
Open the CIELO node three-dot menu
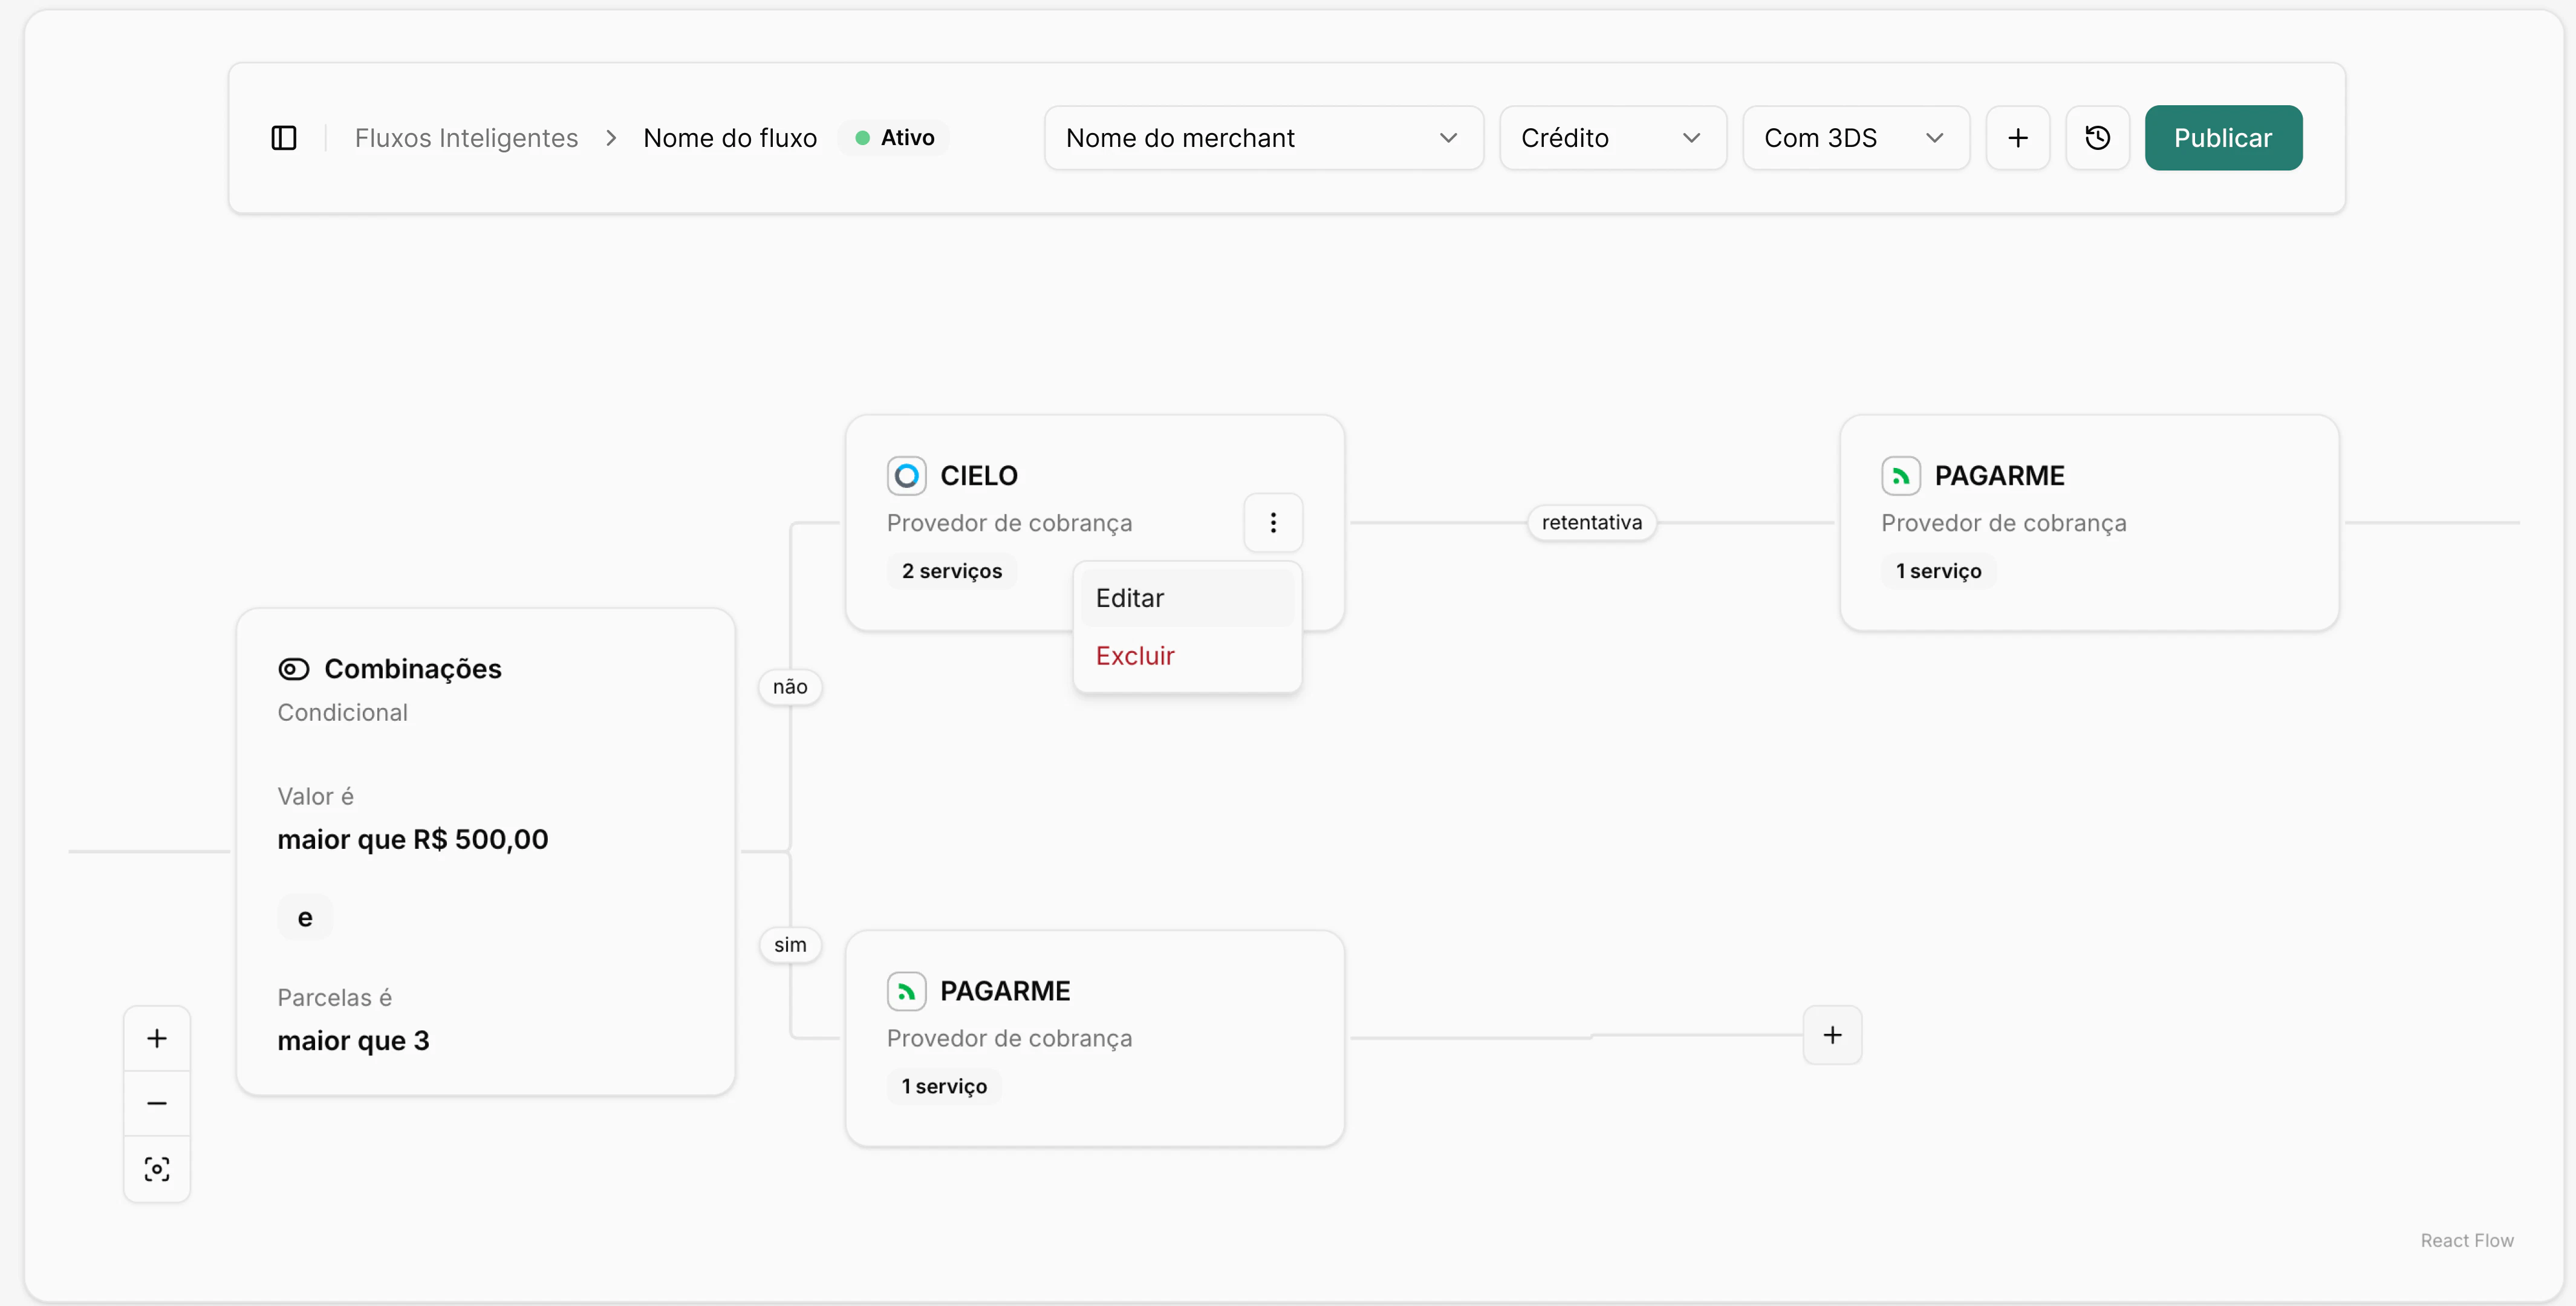(x=1272, y=522)
